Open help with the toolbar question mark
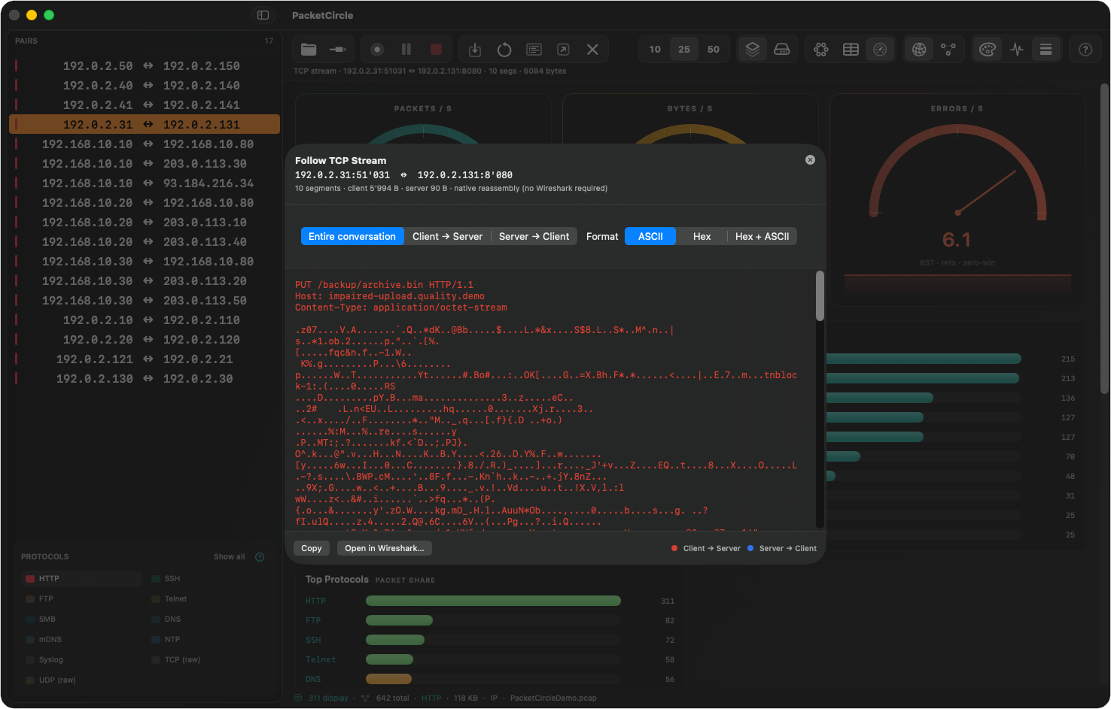This screenshot has width=1111, height=709. point(1085,50)
